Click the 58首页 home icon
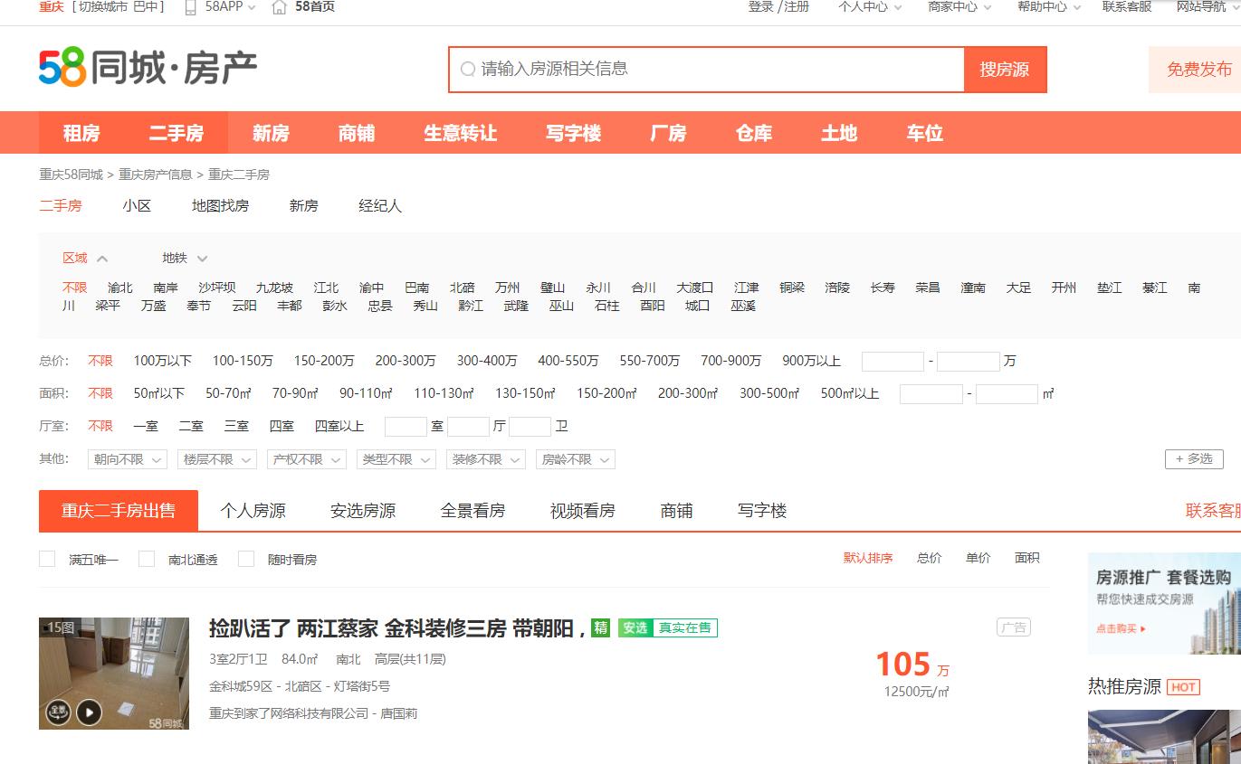Viewport: 1241px width, 764px height. pyautogui.click(x=280, y=7)
